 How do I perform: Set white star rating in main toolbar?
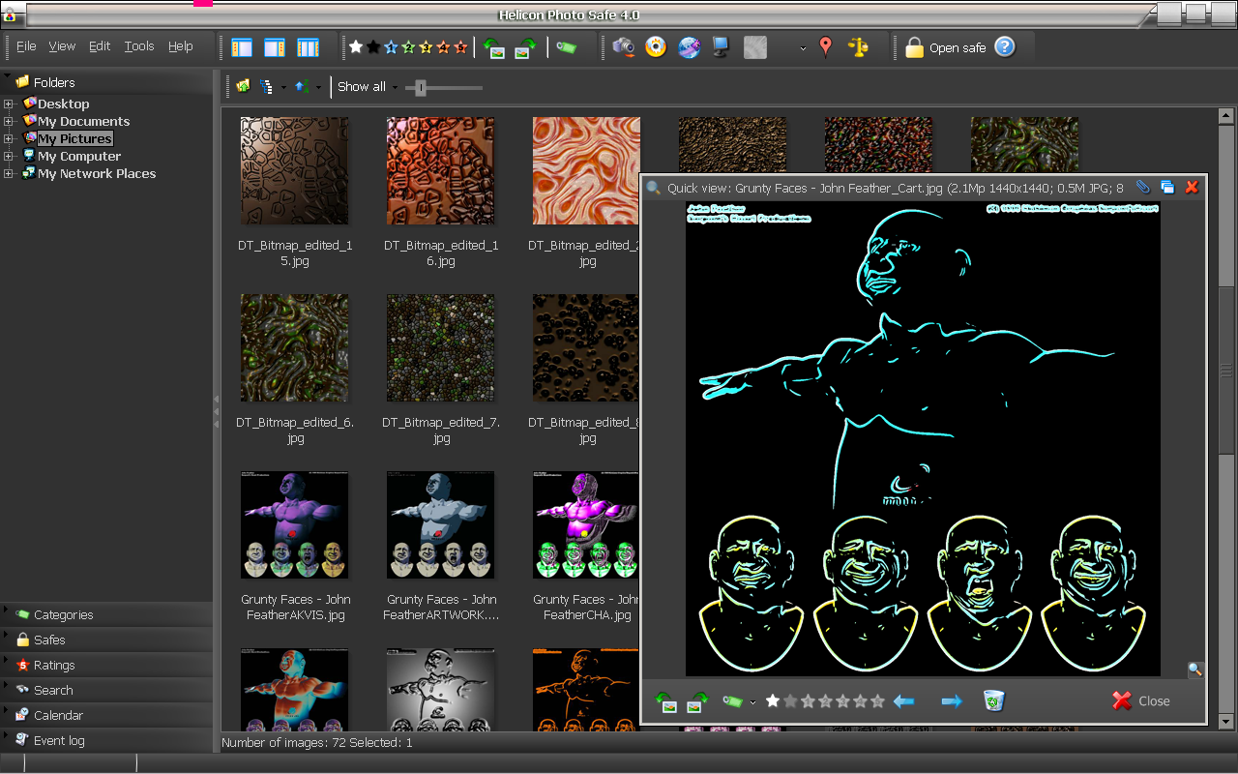click(x=356, y=46)
